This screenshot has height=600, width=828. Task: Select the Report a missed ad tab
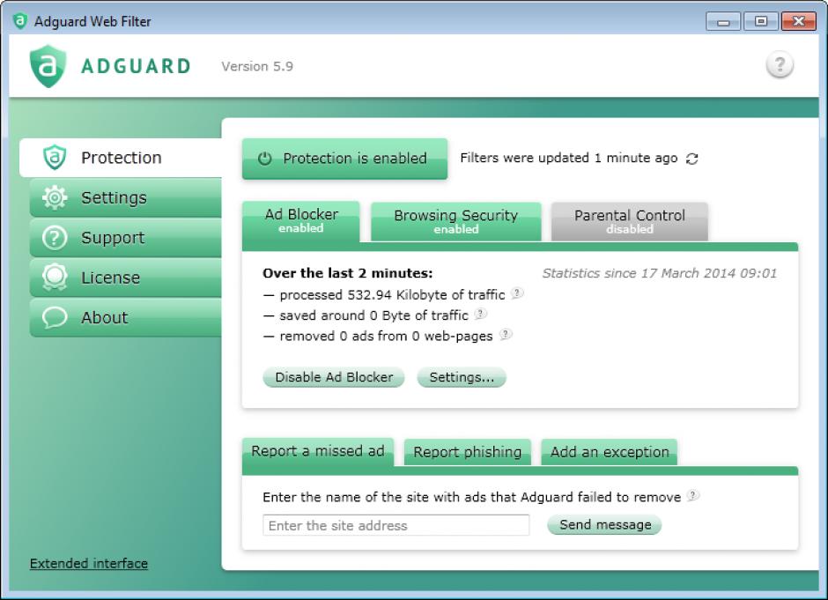[x=318, y=452]
